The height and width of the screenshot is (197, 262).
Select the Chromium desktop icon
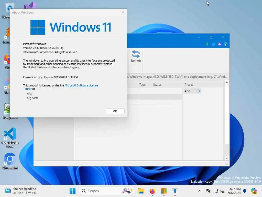10,161
